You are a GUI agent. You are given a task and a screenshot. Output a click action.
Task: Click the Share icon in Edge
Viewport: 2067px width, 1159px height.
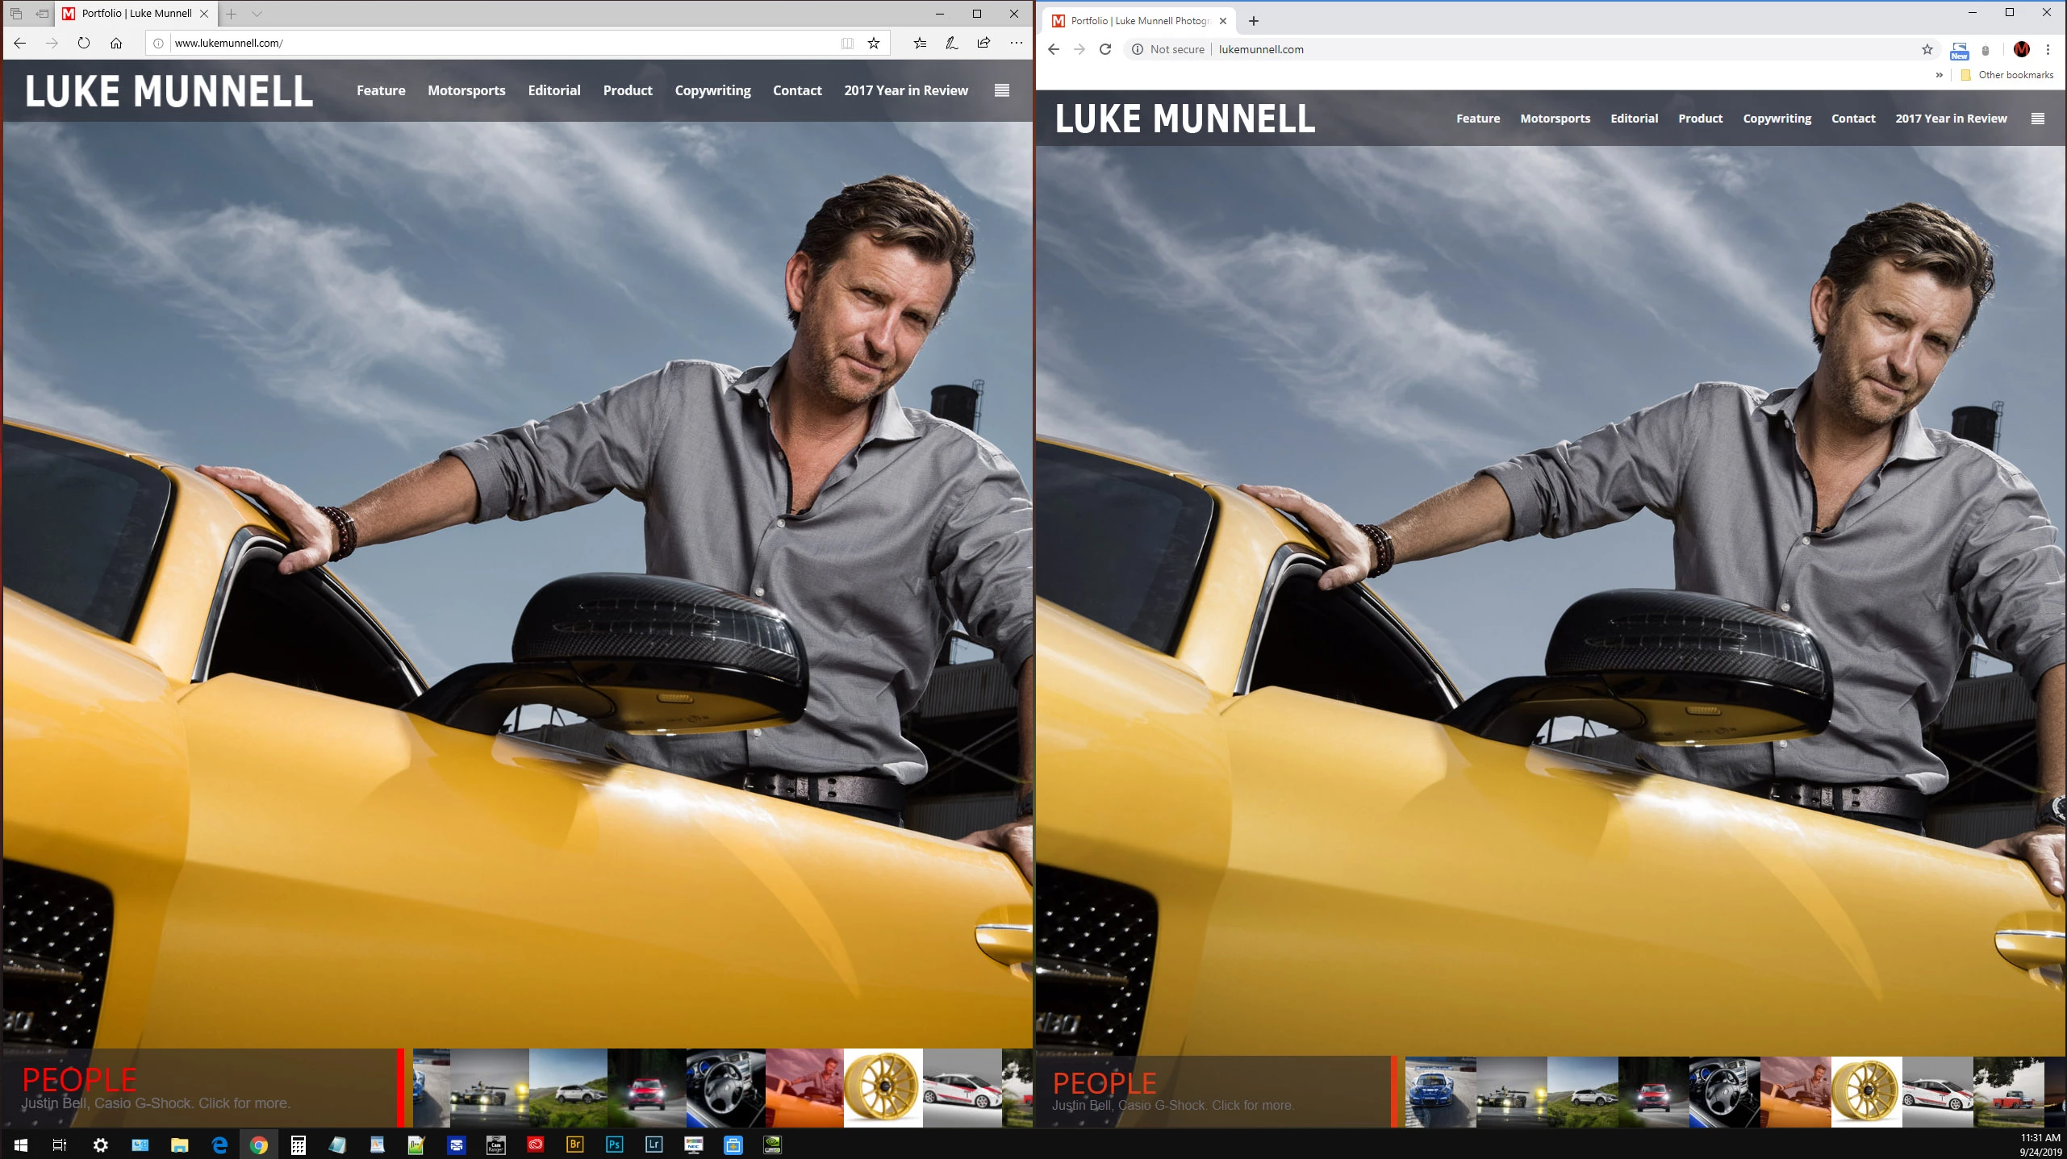pyautogui.click(x=983, y=44)
